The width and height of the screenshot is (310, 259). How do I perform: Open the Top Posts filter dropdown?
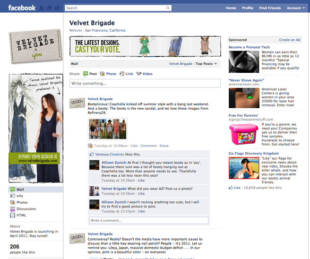(206, 64)
